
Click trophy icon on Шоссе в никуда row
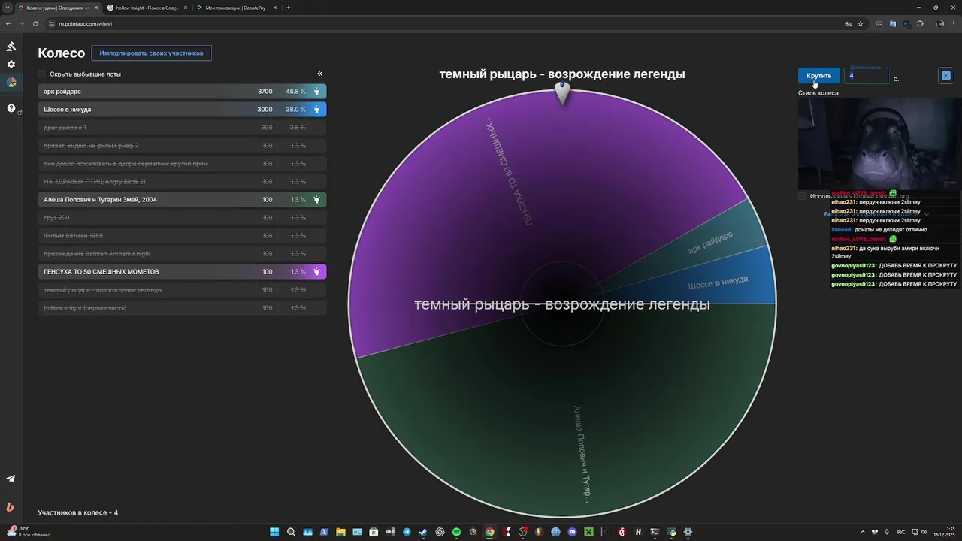click(316, 110)
